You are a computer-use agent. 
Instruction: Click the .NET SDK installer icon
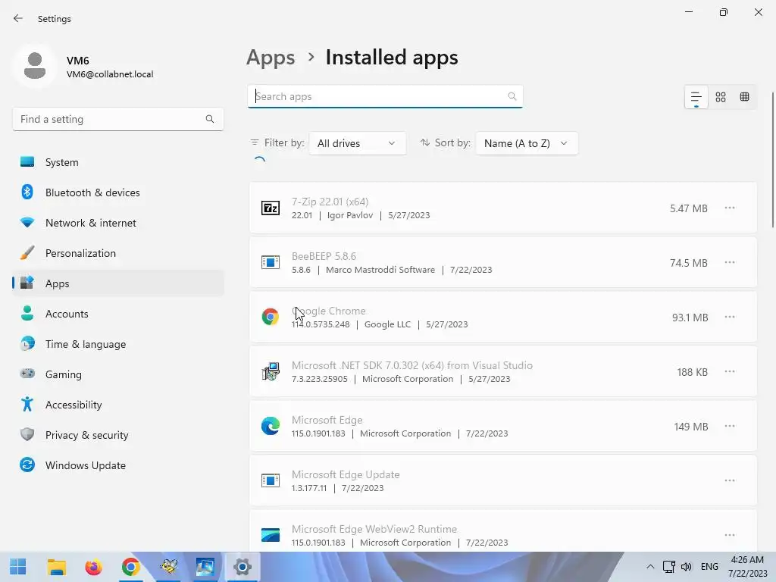point(271,371)
